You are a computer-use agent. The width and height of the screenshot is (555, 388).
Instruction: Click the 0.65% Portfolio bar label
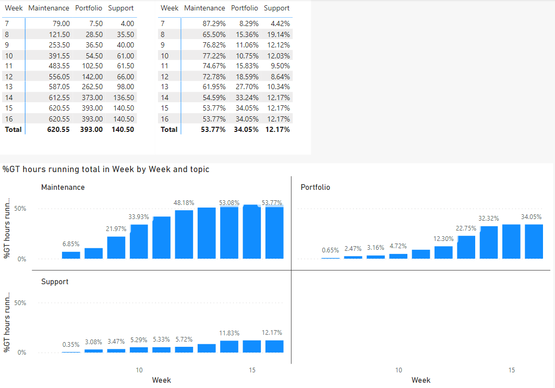[x=330, y=250]
